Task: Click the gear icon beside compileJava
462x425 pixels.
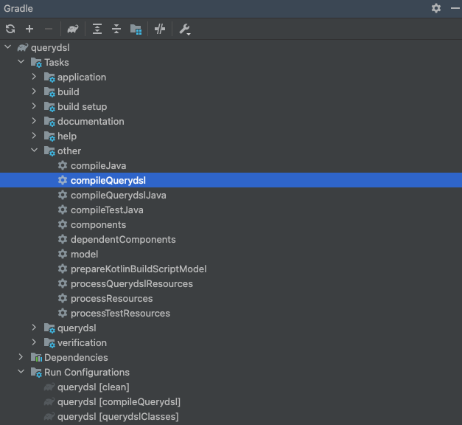Action: coord(63,165)
